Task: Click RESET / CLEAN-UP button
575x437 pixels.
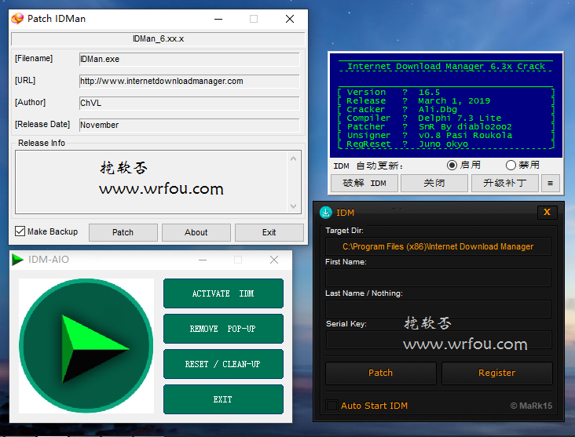Action: point(223,364)
